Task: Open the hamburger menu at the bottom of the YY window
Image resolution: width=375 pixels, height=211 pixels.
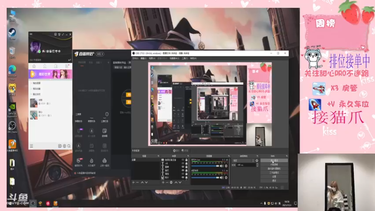Action: pyautogui.click(x=31, y=146)
